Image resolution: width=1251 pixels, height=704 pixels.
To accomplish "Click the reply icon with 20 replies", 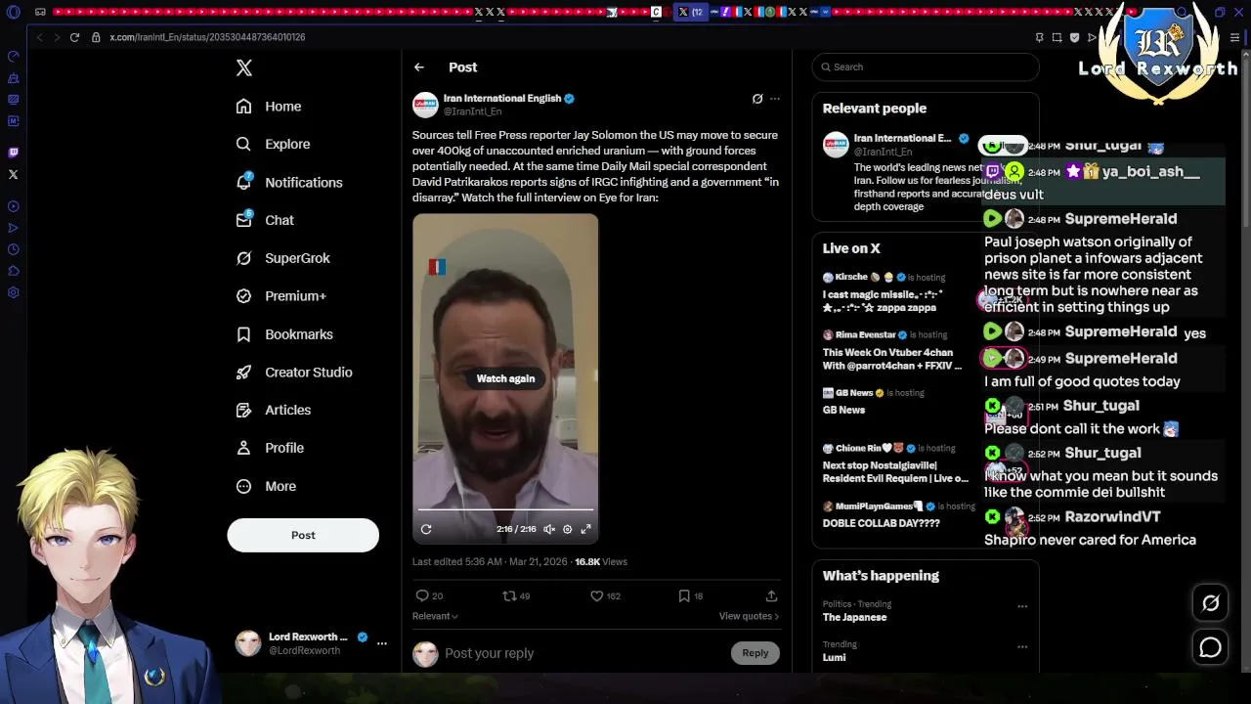I will click(422, 595).
